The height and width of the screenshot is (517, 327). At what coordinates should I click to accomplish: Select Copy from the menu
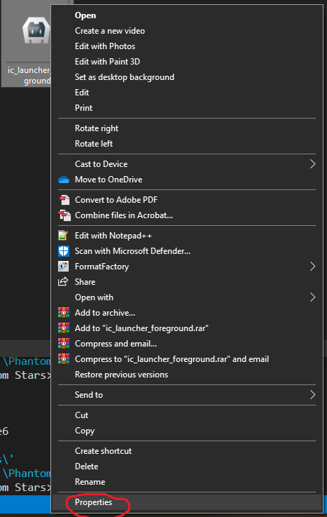pyautogui.click(x=85, y=431)
